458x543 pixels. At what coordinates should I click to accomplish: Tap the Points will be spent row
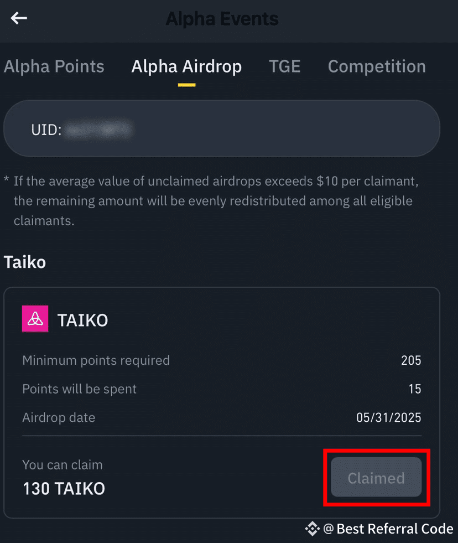click(79, 389)
